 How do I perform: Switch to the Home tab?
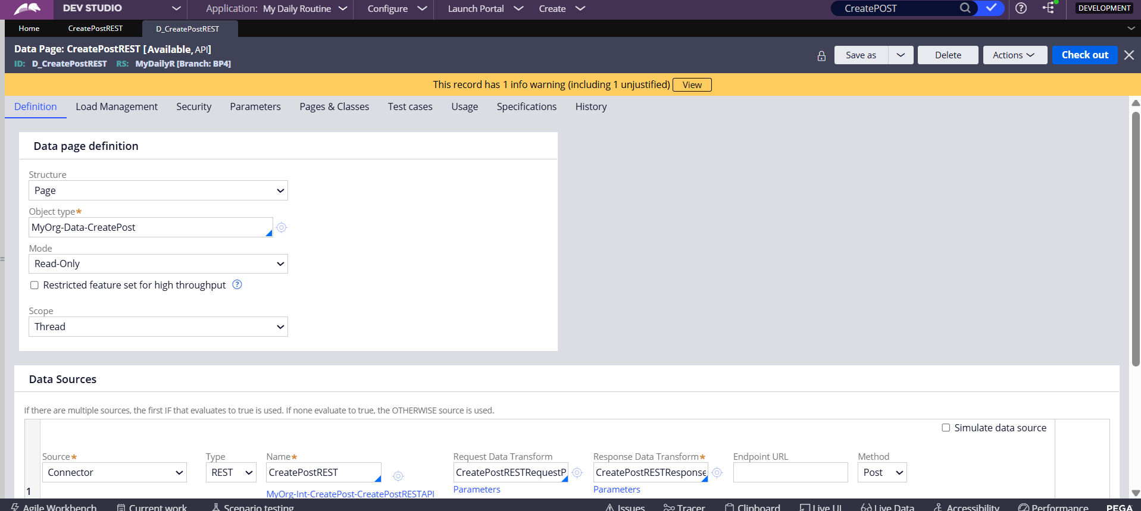29,28
